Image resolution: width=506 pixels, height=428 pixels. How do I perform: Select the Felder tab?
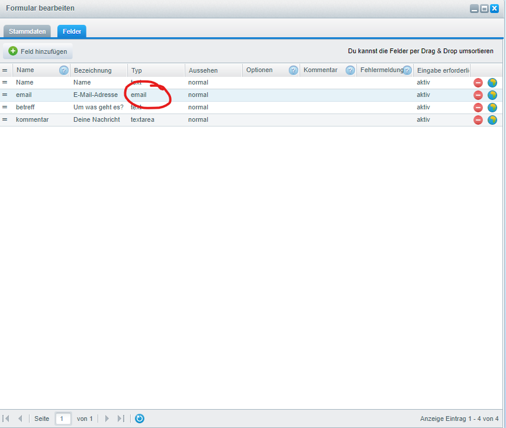pyautogui.click(x=72, y=31)
